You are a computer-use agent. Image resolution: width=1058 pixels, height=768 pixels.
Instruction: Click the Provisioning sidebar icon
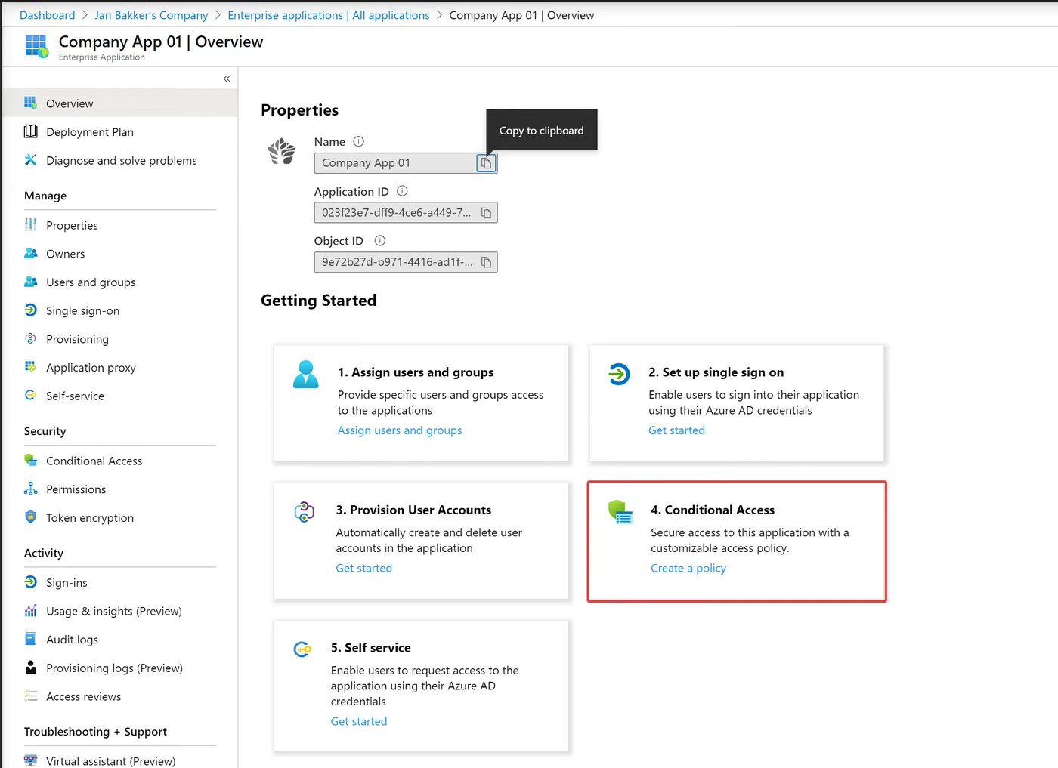click(30, 338)
